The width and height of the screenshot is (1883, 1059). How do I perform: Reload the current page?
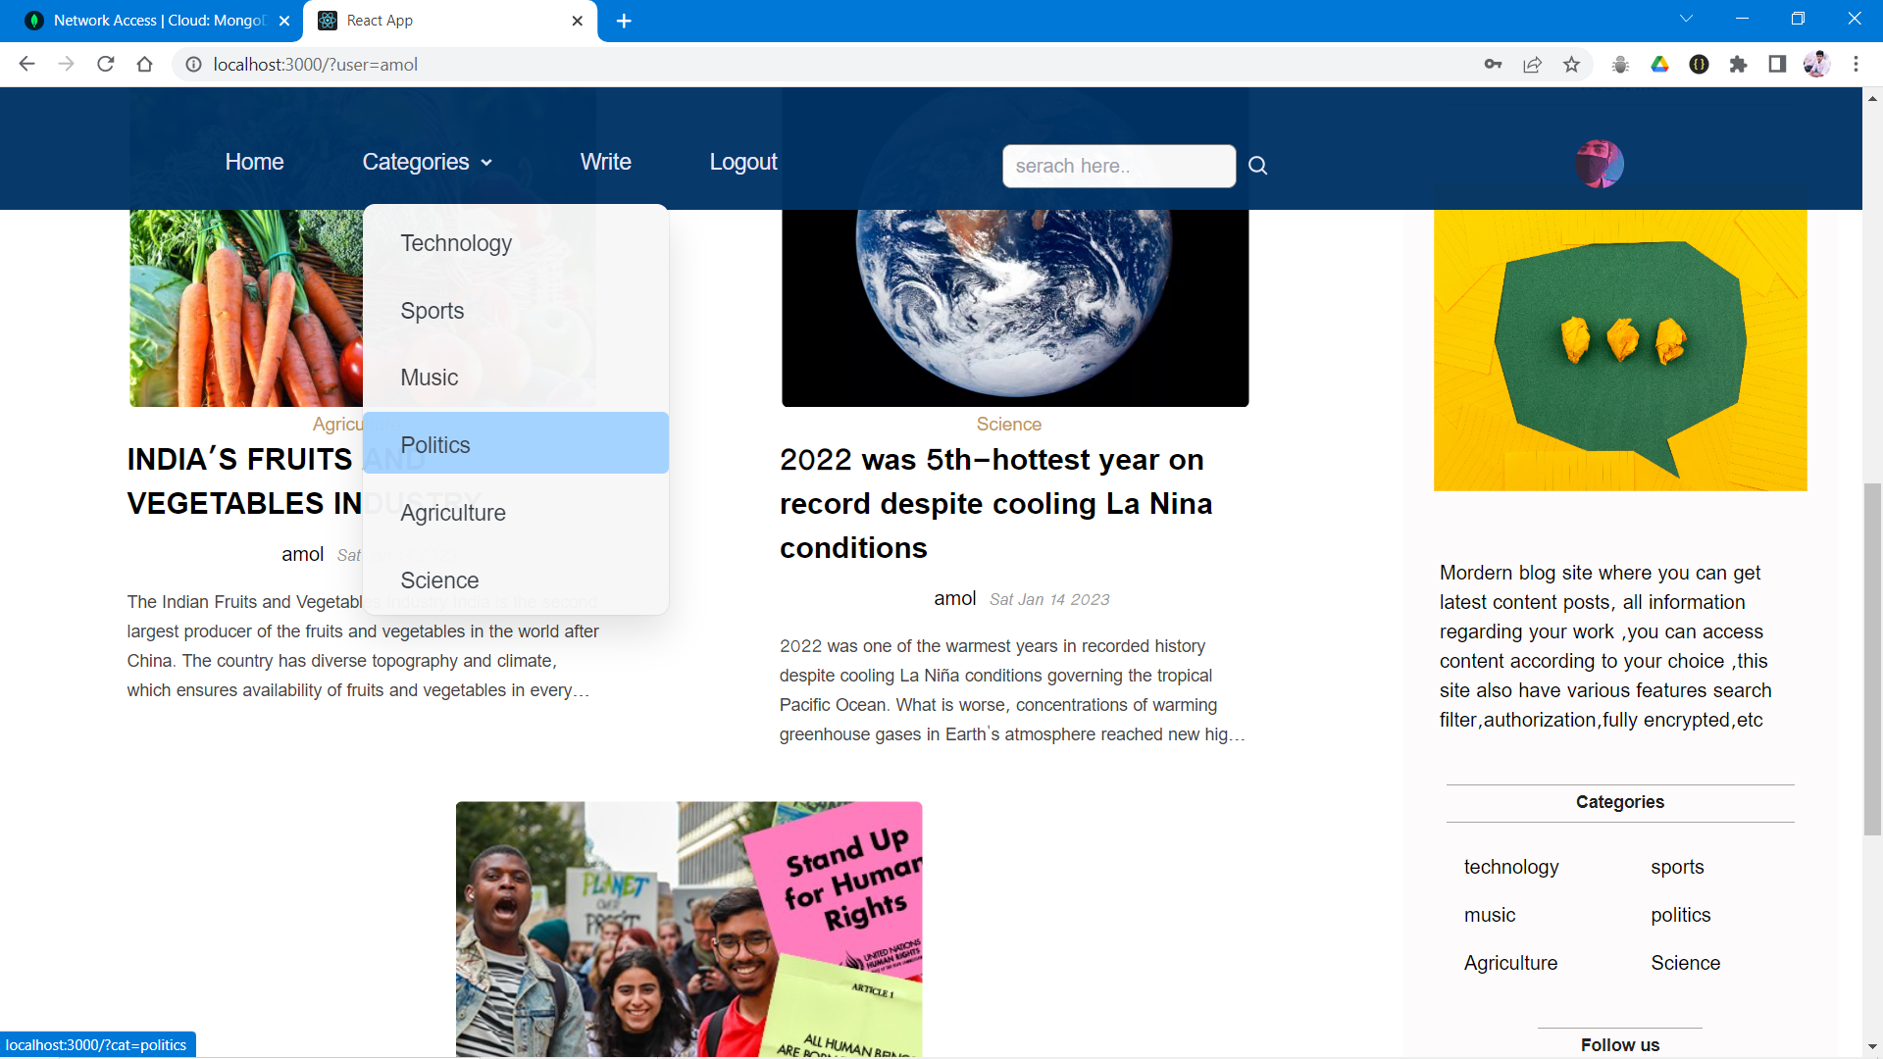click(106, 65)
